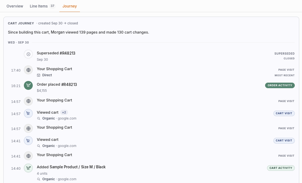Click the 16:21 timestamp
302x183 pixels.
coord(16,86)
